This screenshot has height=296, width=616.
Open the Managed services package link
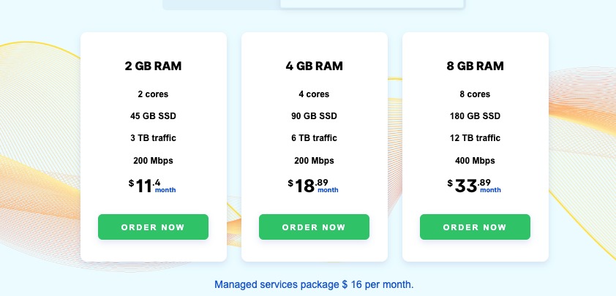(314, 284)
